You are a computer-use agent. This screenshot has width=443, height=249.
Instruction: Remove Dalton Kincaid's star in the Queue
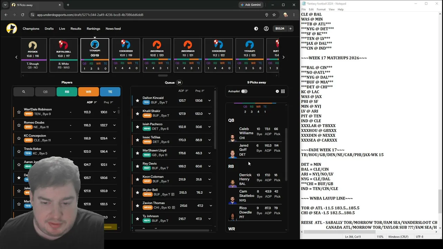coord(137,101)
